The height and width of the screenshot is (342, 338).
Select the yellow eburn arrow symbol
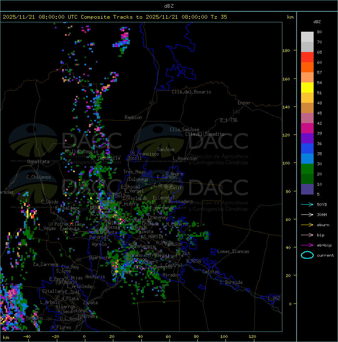coord(307,225)
